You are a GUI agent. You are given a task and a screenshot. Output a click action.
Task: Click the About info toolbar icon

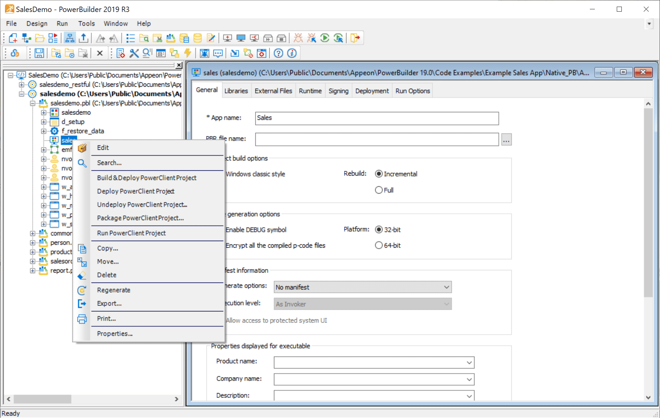click(x=292, y=53)
